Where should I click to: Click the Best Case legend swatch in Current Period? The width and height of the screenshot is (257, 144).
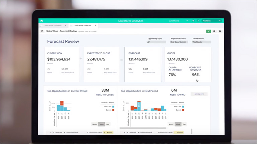(x=113, y=107)
